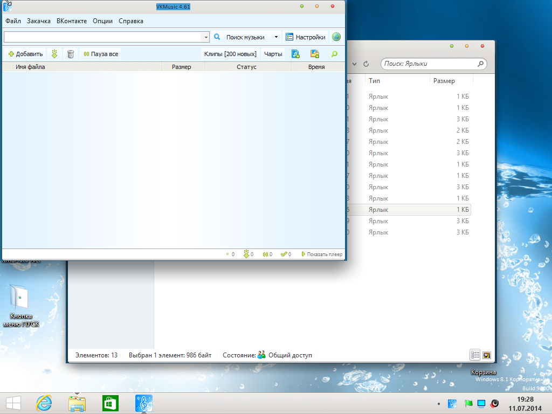The height and width of the screenshot is (414, 552).
Task: Sort by Статус column header
Action: pyautogui.click(x=248, y=66)
